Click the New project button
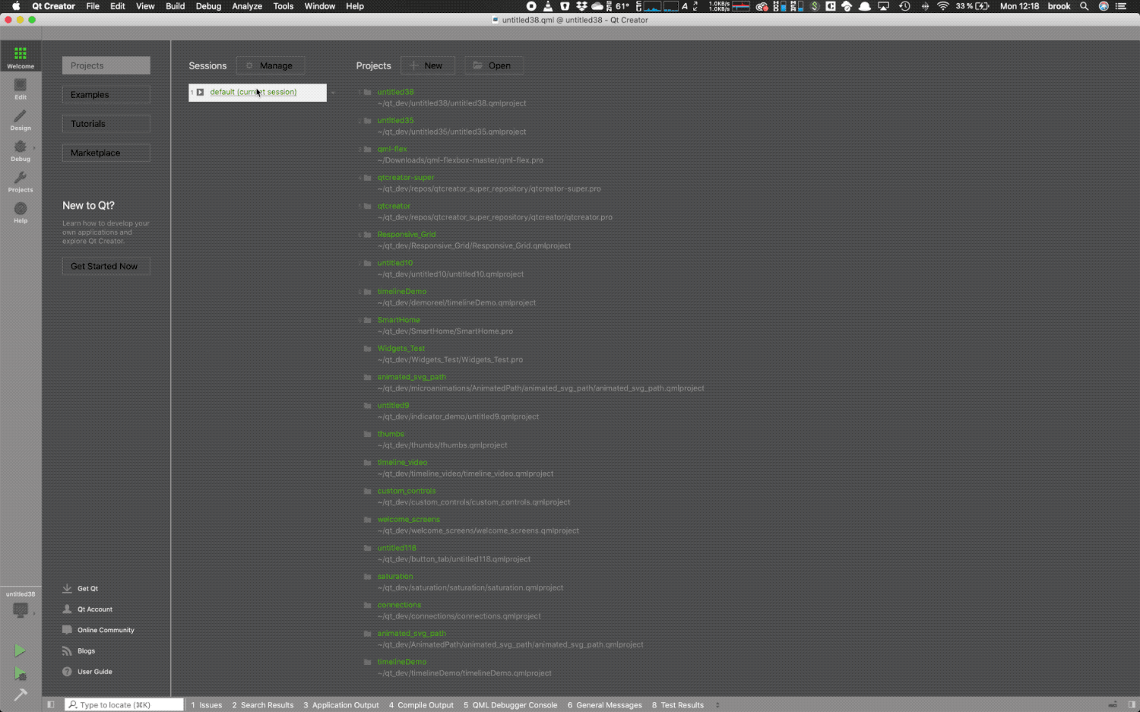Viewport: 1140px width, 712px height. click(x=428, y=65)
